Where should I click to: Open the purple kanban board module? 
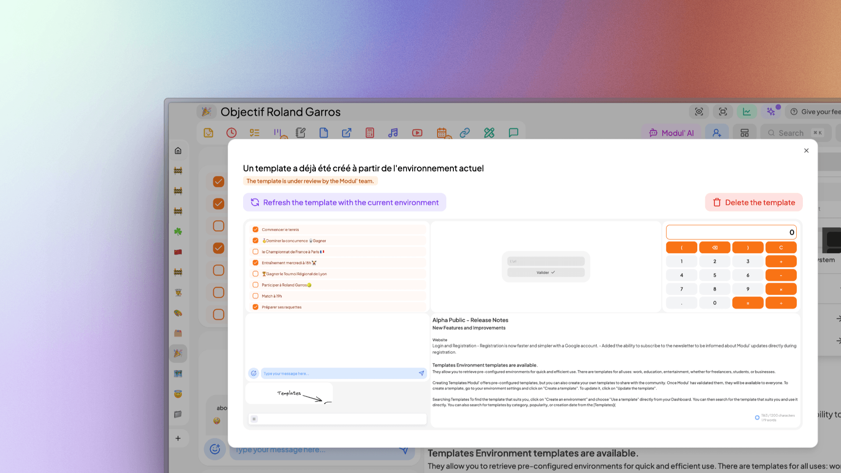278,133
